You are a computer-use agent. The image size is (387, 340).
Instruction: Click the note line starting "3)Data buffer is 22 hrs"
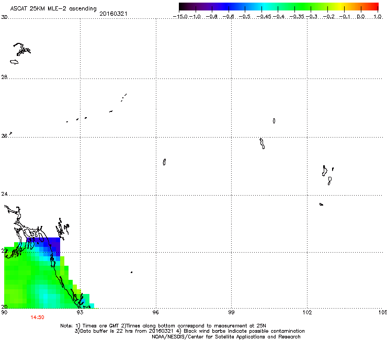tap(189, 331)
